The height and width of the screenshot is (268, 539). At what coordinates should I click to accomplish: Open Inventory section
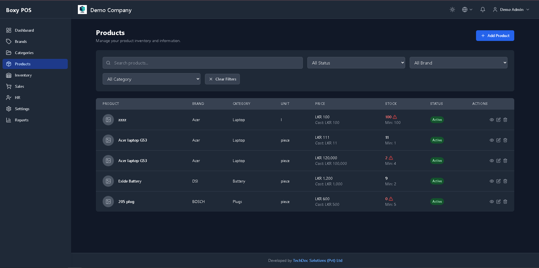(x=35, y=75)
